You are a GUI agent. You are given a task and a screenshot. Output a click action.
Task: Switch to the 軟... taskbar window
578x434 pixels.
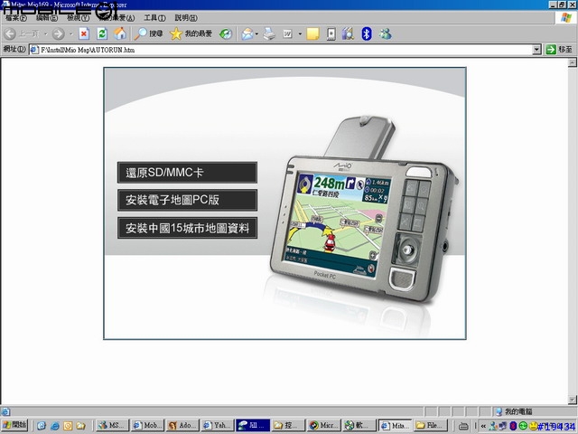(359, 426)
